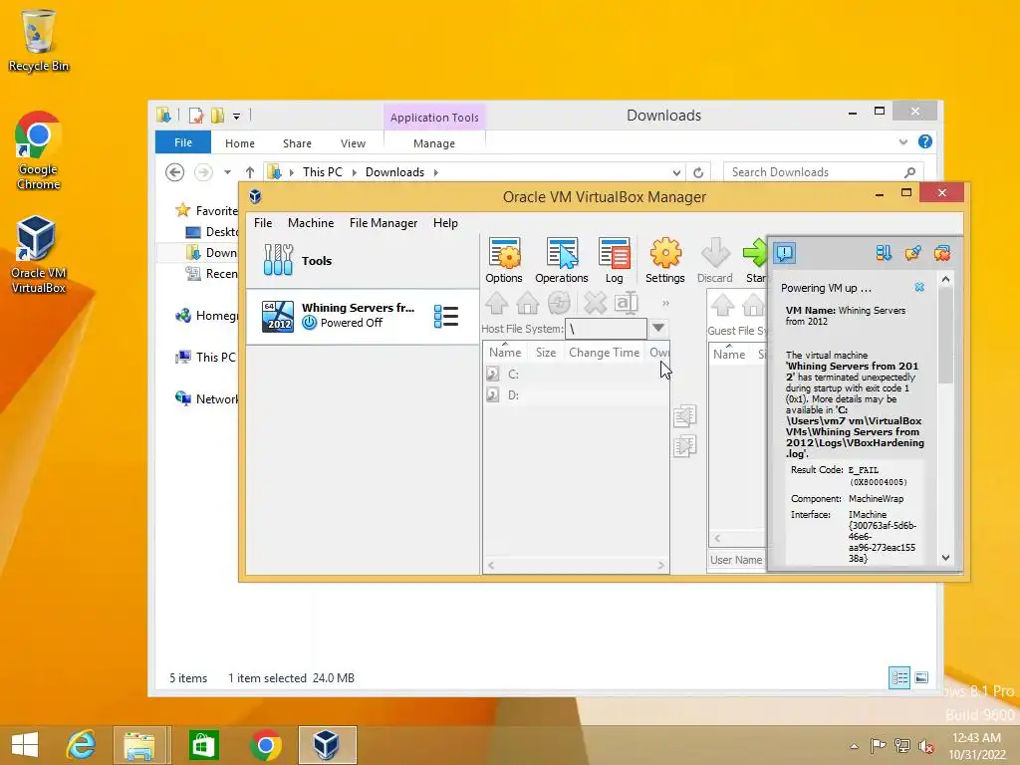Sort host files by Change Time

(604, 352)
